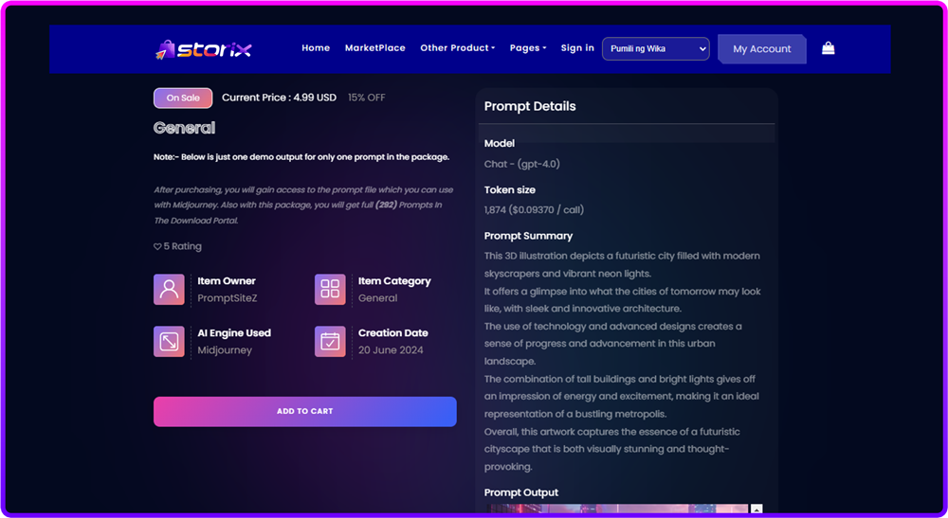Click the Creation Date calendar icon

point(330,342)
